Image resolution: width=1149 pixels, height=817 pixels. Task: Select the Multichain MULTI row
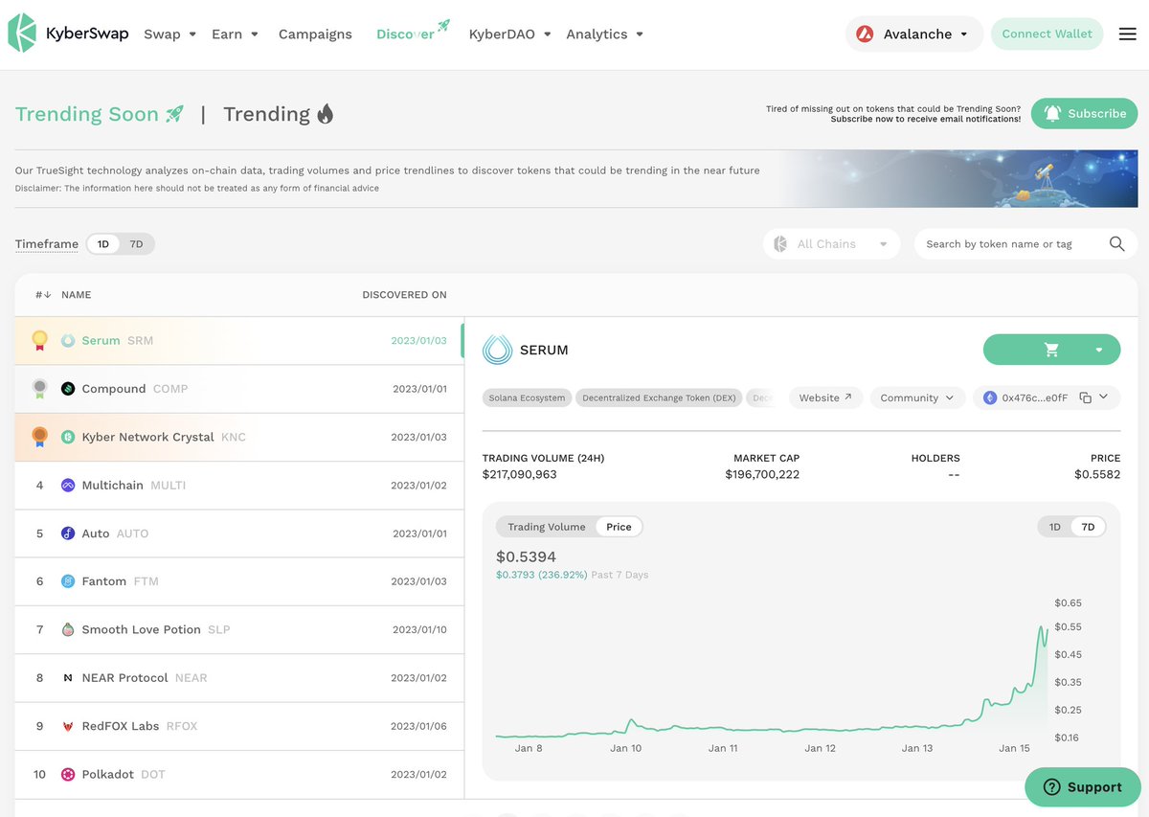click(239, 485)
